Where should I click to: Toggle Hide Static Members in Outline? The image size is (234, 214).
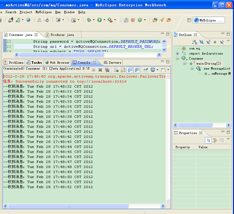[x=208, y=42]
